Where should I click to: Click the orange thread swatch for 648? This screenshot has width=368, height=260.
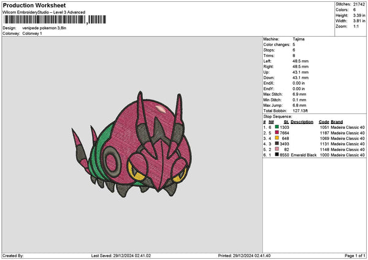pos(277,138)
